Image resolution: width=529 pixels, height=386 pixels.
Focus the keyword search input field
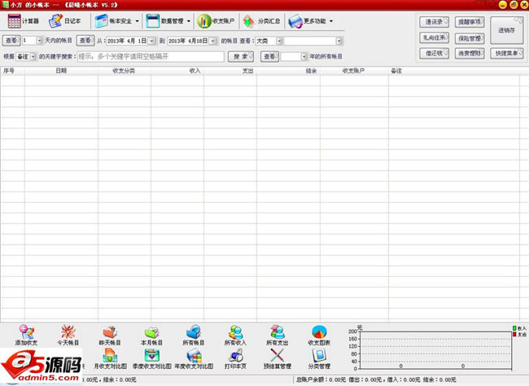[151, 56]
